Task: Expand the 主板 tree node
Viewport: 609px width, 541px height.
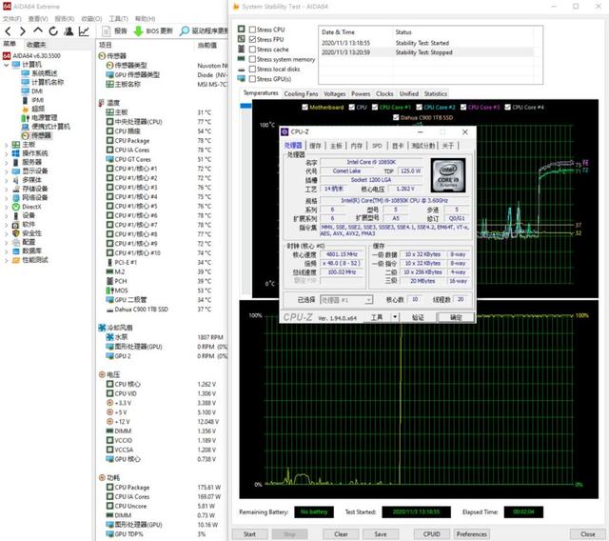Action: pyautogui.click(x=7, y=145)
